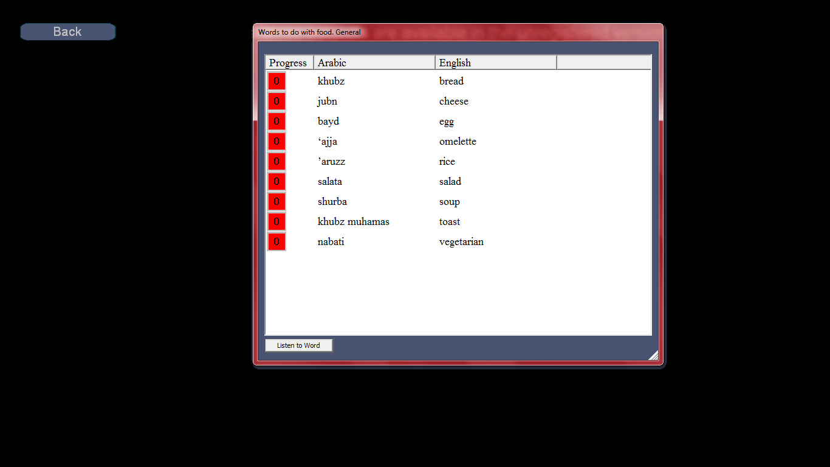The height and width of the screenshot is (467, 830).
Task: Select the Arabic word khubz
Action: [x=331, y=81]
